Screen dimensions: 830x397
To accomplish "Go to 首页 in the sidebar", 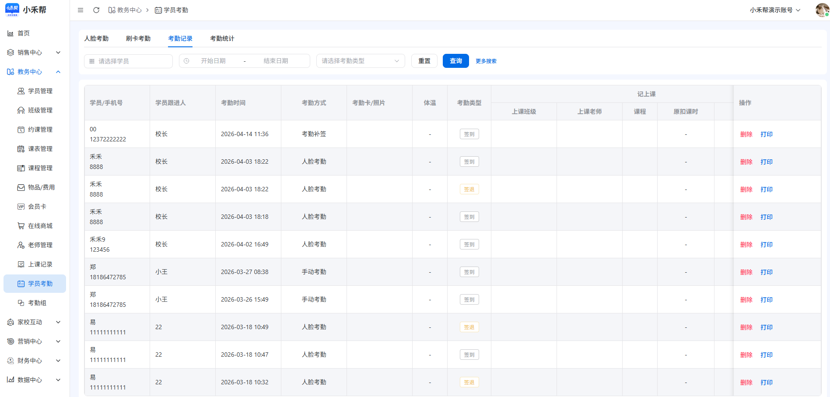I will coord(24,33).
